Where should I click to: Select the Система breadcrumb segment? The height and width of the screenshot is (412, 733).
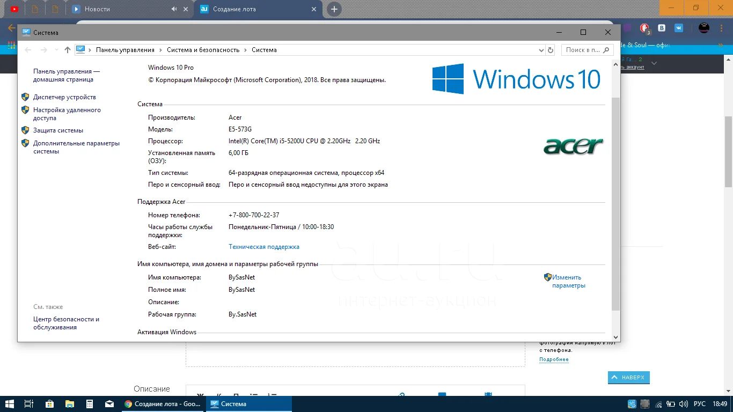pos(264,50)
